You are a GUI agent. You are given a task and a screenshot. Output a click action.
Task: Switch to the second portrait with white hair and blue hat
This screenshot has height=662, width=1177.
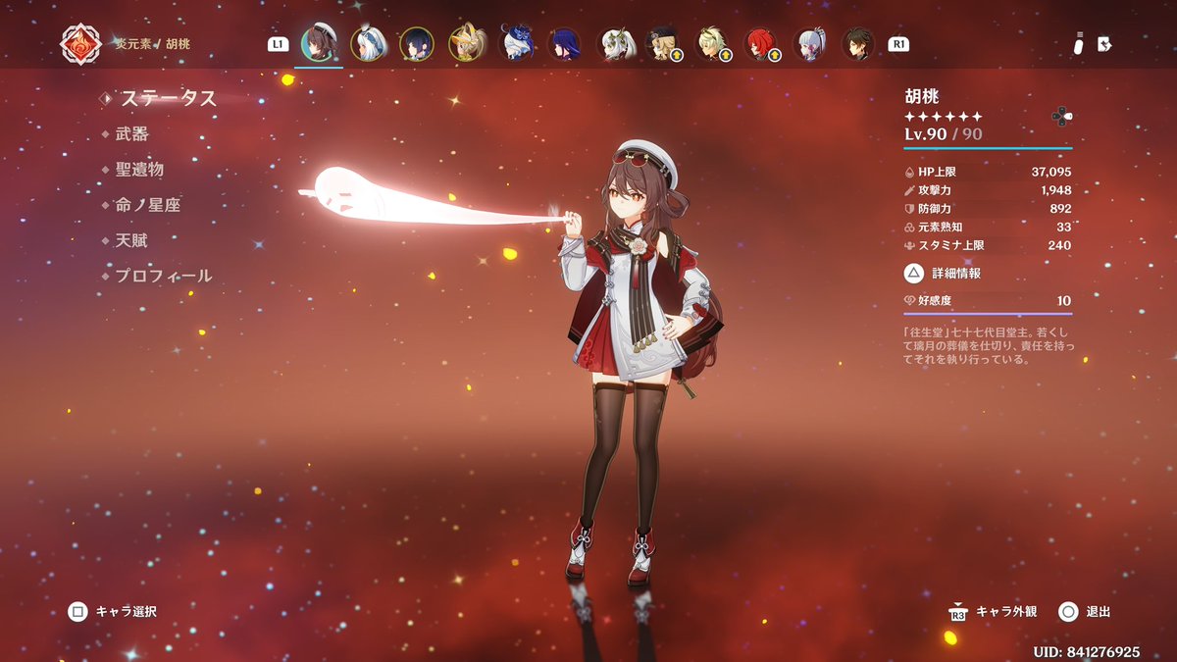click(368, 43)
